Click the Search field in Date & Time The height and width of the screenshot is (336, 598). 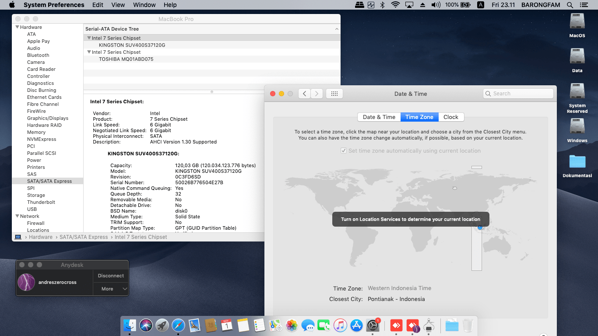click(x=518, y=94)
